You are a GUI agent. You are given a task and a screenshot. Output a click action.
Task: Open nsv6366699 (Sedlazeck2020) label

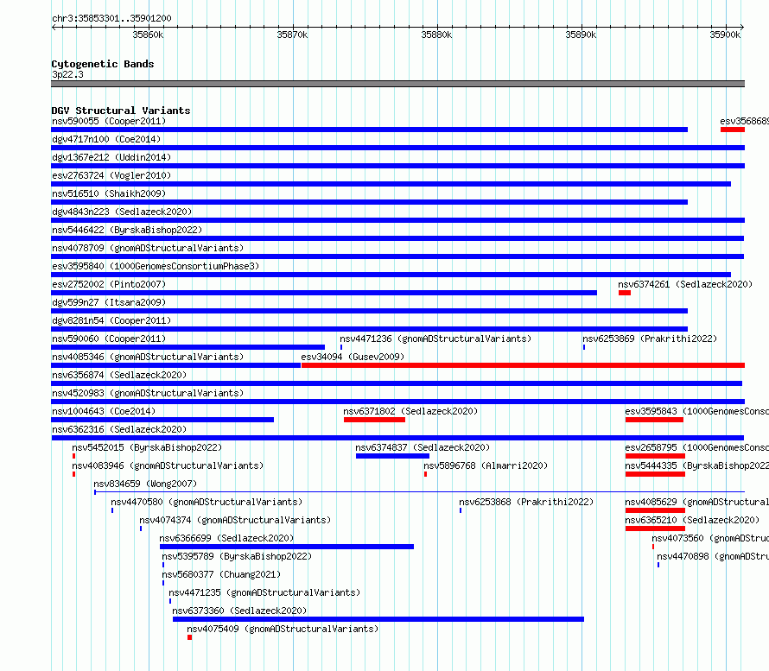click(x=226, y=538)
